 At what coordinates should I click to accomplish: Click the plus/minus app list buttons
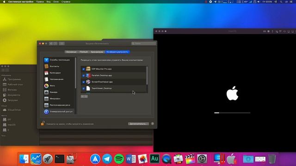(84, 96)
